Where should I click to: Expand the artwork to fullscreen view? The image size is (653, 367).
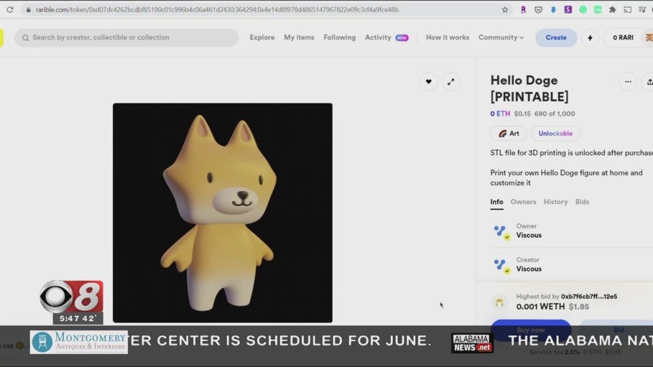click(x=451, y=82)
